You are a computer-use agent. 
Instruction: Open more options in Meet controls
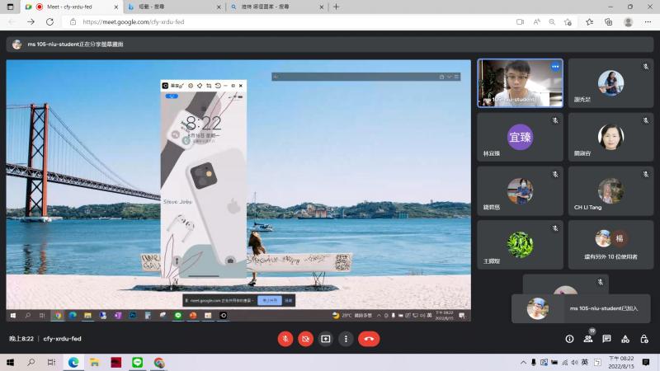(x=346, y=339)
